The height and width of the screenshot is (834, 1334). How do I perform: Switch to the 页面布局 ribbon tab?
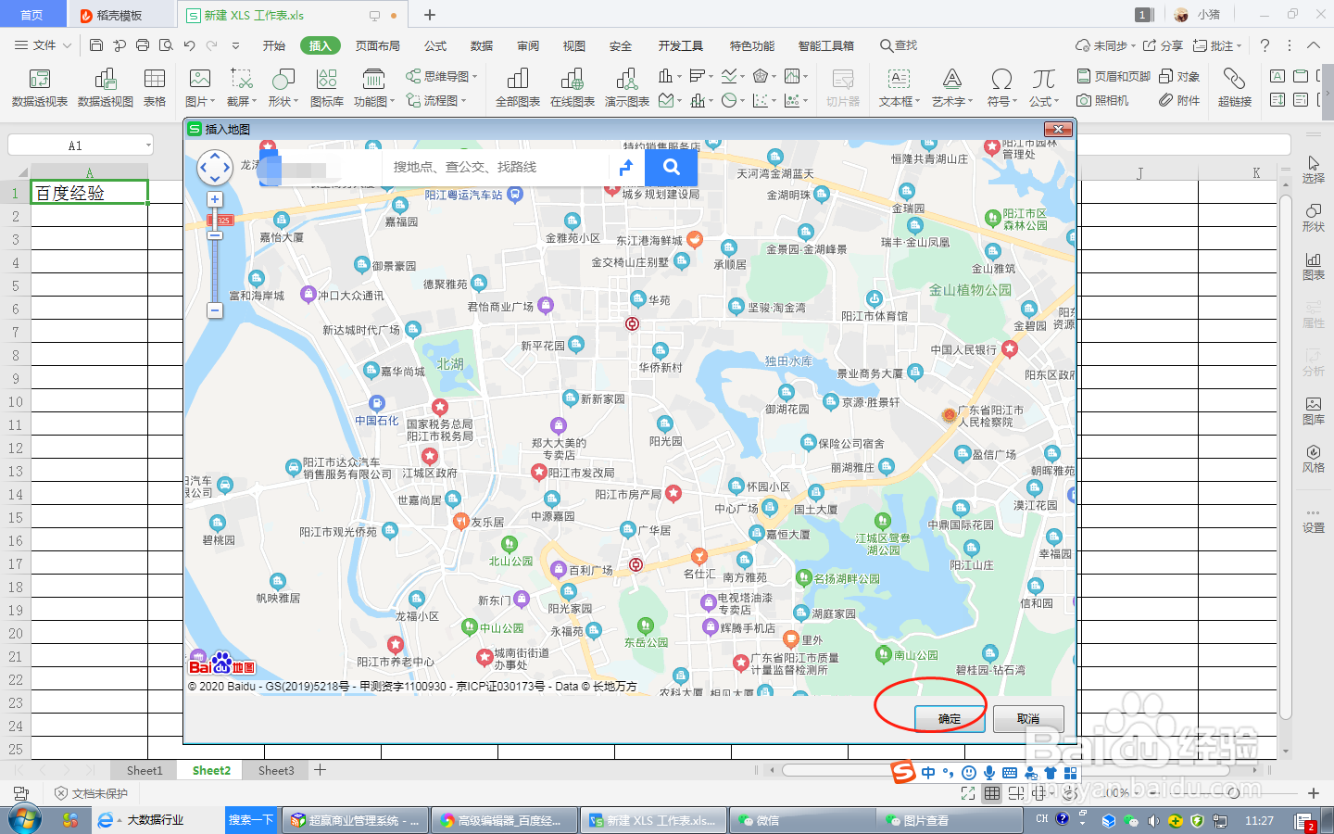click(378, 45)
